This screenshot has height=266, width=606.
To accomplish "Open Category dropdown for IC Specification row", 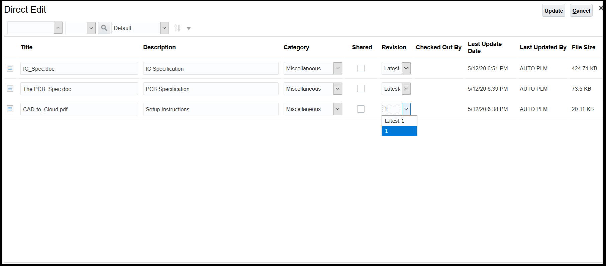I will tap(337, 68).
